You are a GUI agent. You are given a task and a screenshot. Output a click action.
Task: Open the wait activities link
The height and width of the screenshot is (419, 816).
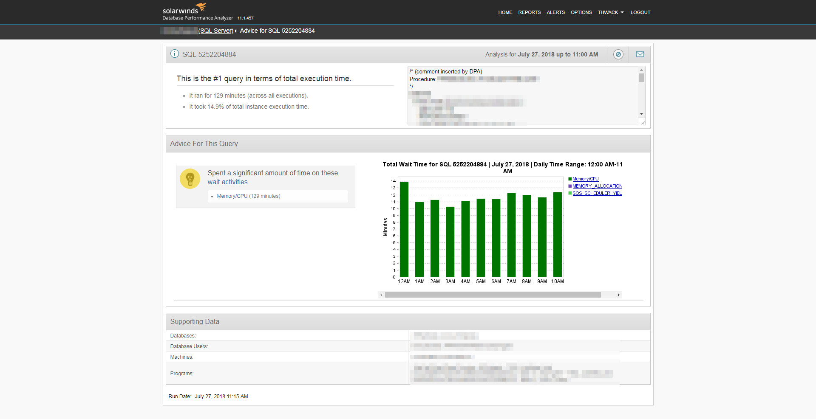pyautogui.click(x=227, y=182)
